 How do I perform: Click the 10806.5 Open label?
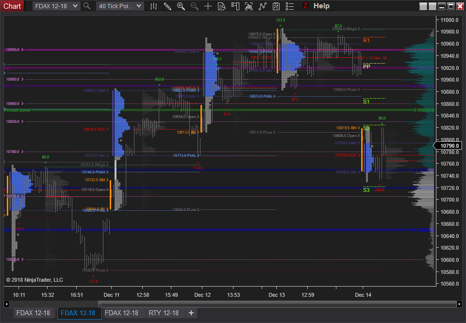(x=346, y=136)
